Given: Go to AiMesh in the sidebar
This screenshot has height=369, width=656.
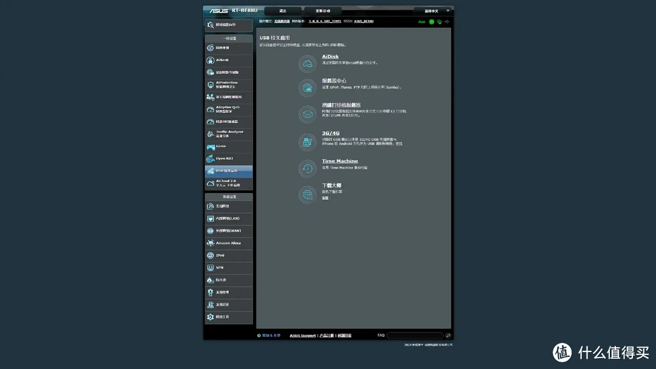Looking at the screenshot, I should point(228,60).
